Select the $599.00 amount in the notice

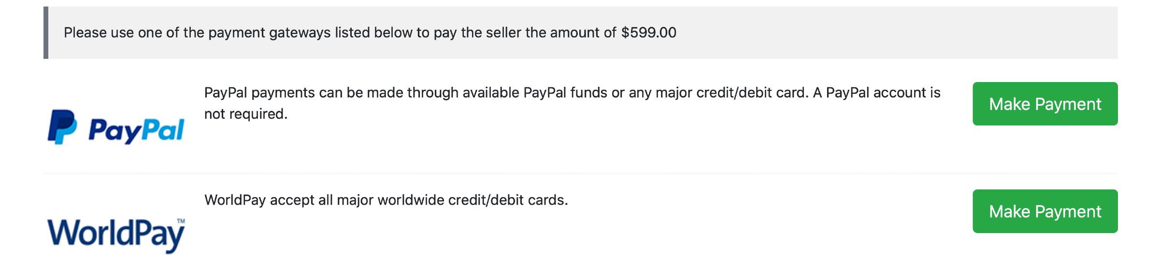[x=648, y=33]
